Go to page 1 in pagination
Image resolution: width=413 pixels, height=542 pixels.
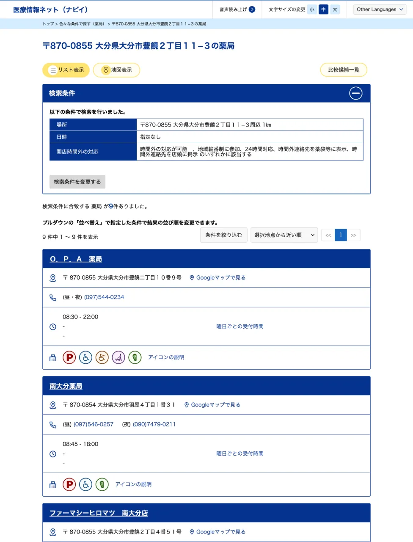click(x=341, y=235)
